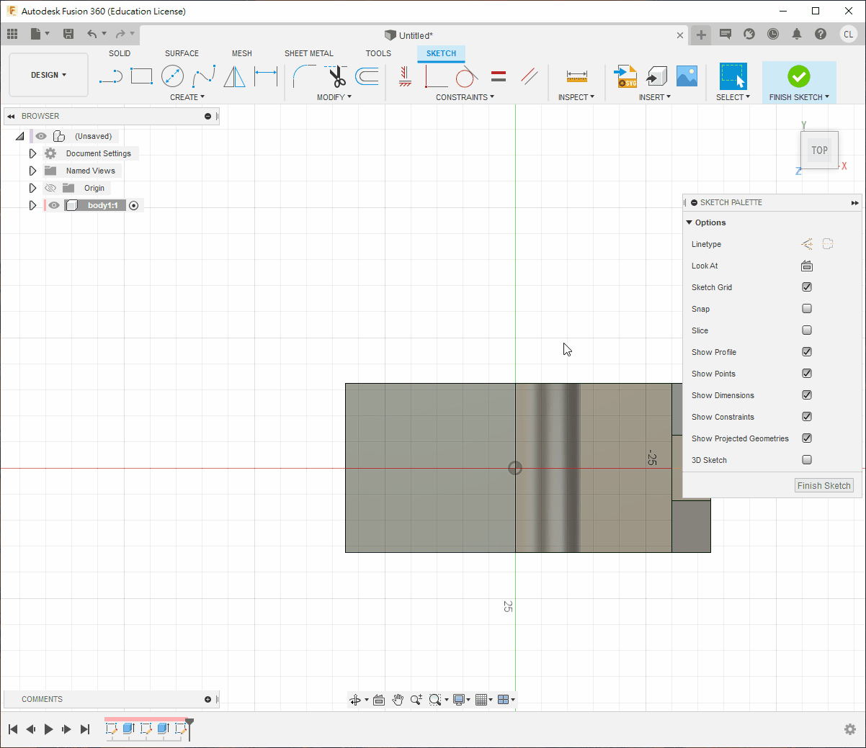Uncheck the Sketch Grid option

(x=807, y=287)
